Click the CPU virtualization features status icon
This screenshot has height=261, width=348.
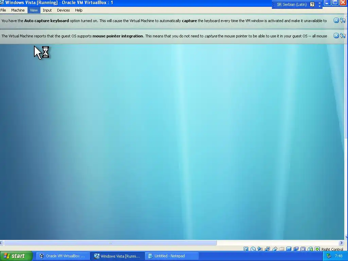click(303, 249)
